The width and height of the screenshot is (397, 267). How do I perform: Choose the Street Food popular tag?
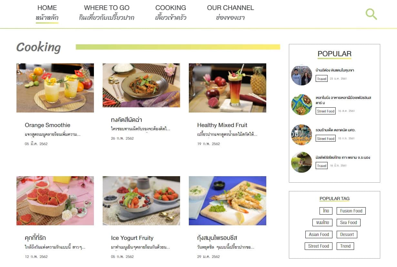[x=319, y=246]
